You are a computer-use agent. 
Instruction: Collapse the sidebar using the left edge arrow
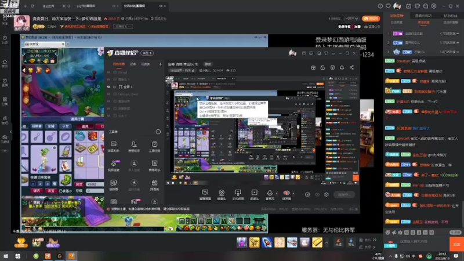click(10, 132)
